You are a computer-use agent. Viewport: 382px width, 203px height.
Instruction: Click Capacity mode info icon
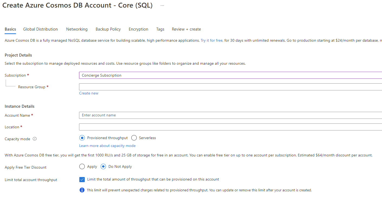[x=35, y=139]
